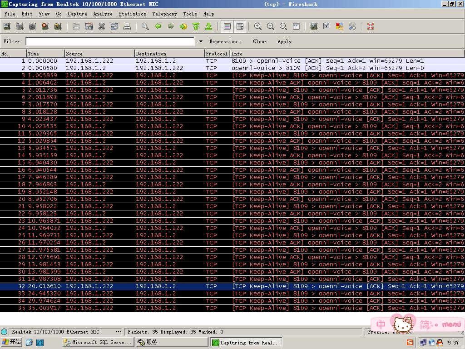Click the Go to first packet icon

point(196,27)
